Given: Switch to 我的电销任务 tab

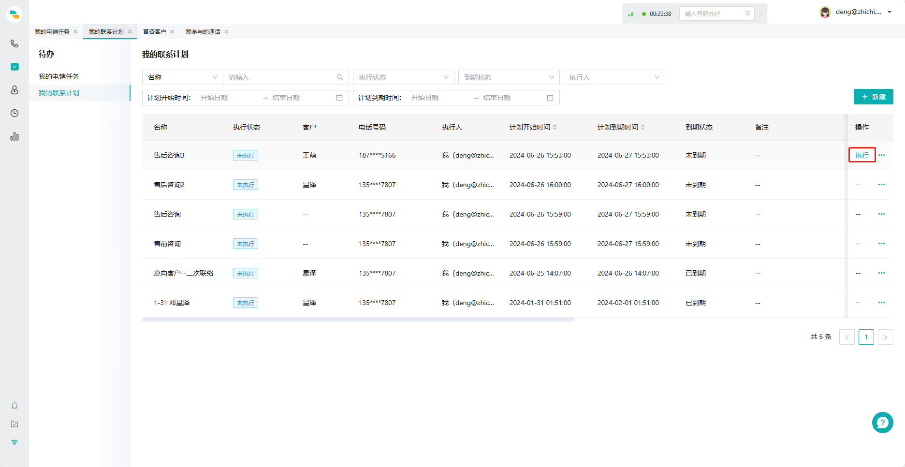Looking at the screenshot, I should tap(52, 32).
